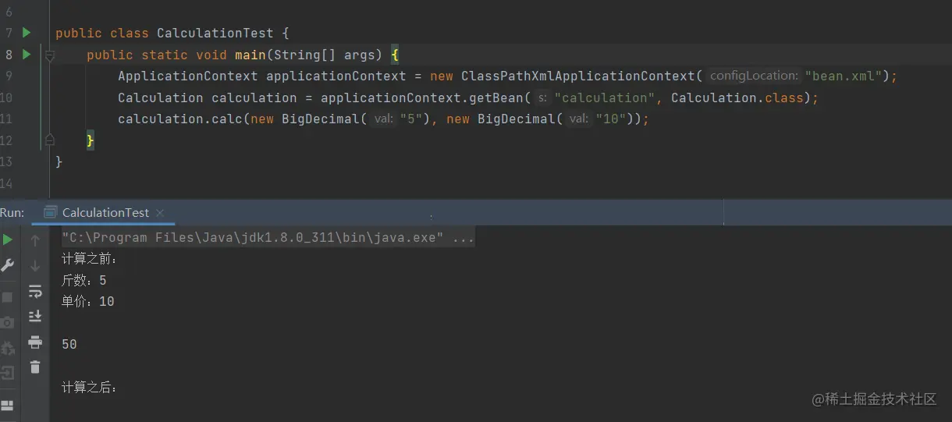Click console line '计算之后：'
The height and width of the screenshot is (422, 952).
click(x=90, y=387)
